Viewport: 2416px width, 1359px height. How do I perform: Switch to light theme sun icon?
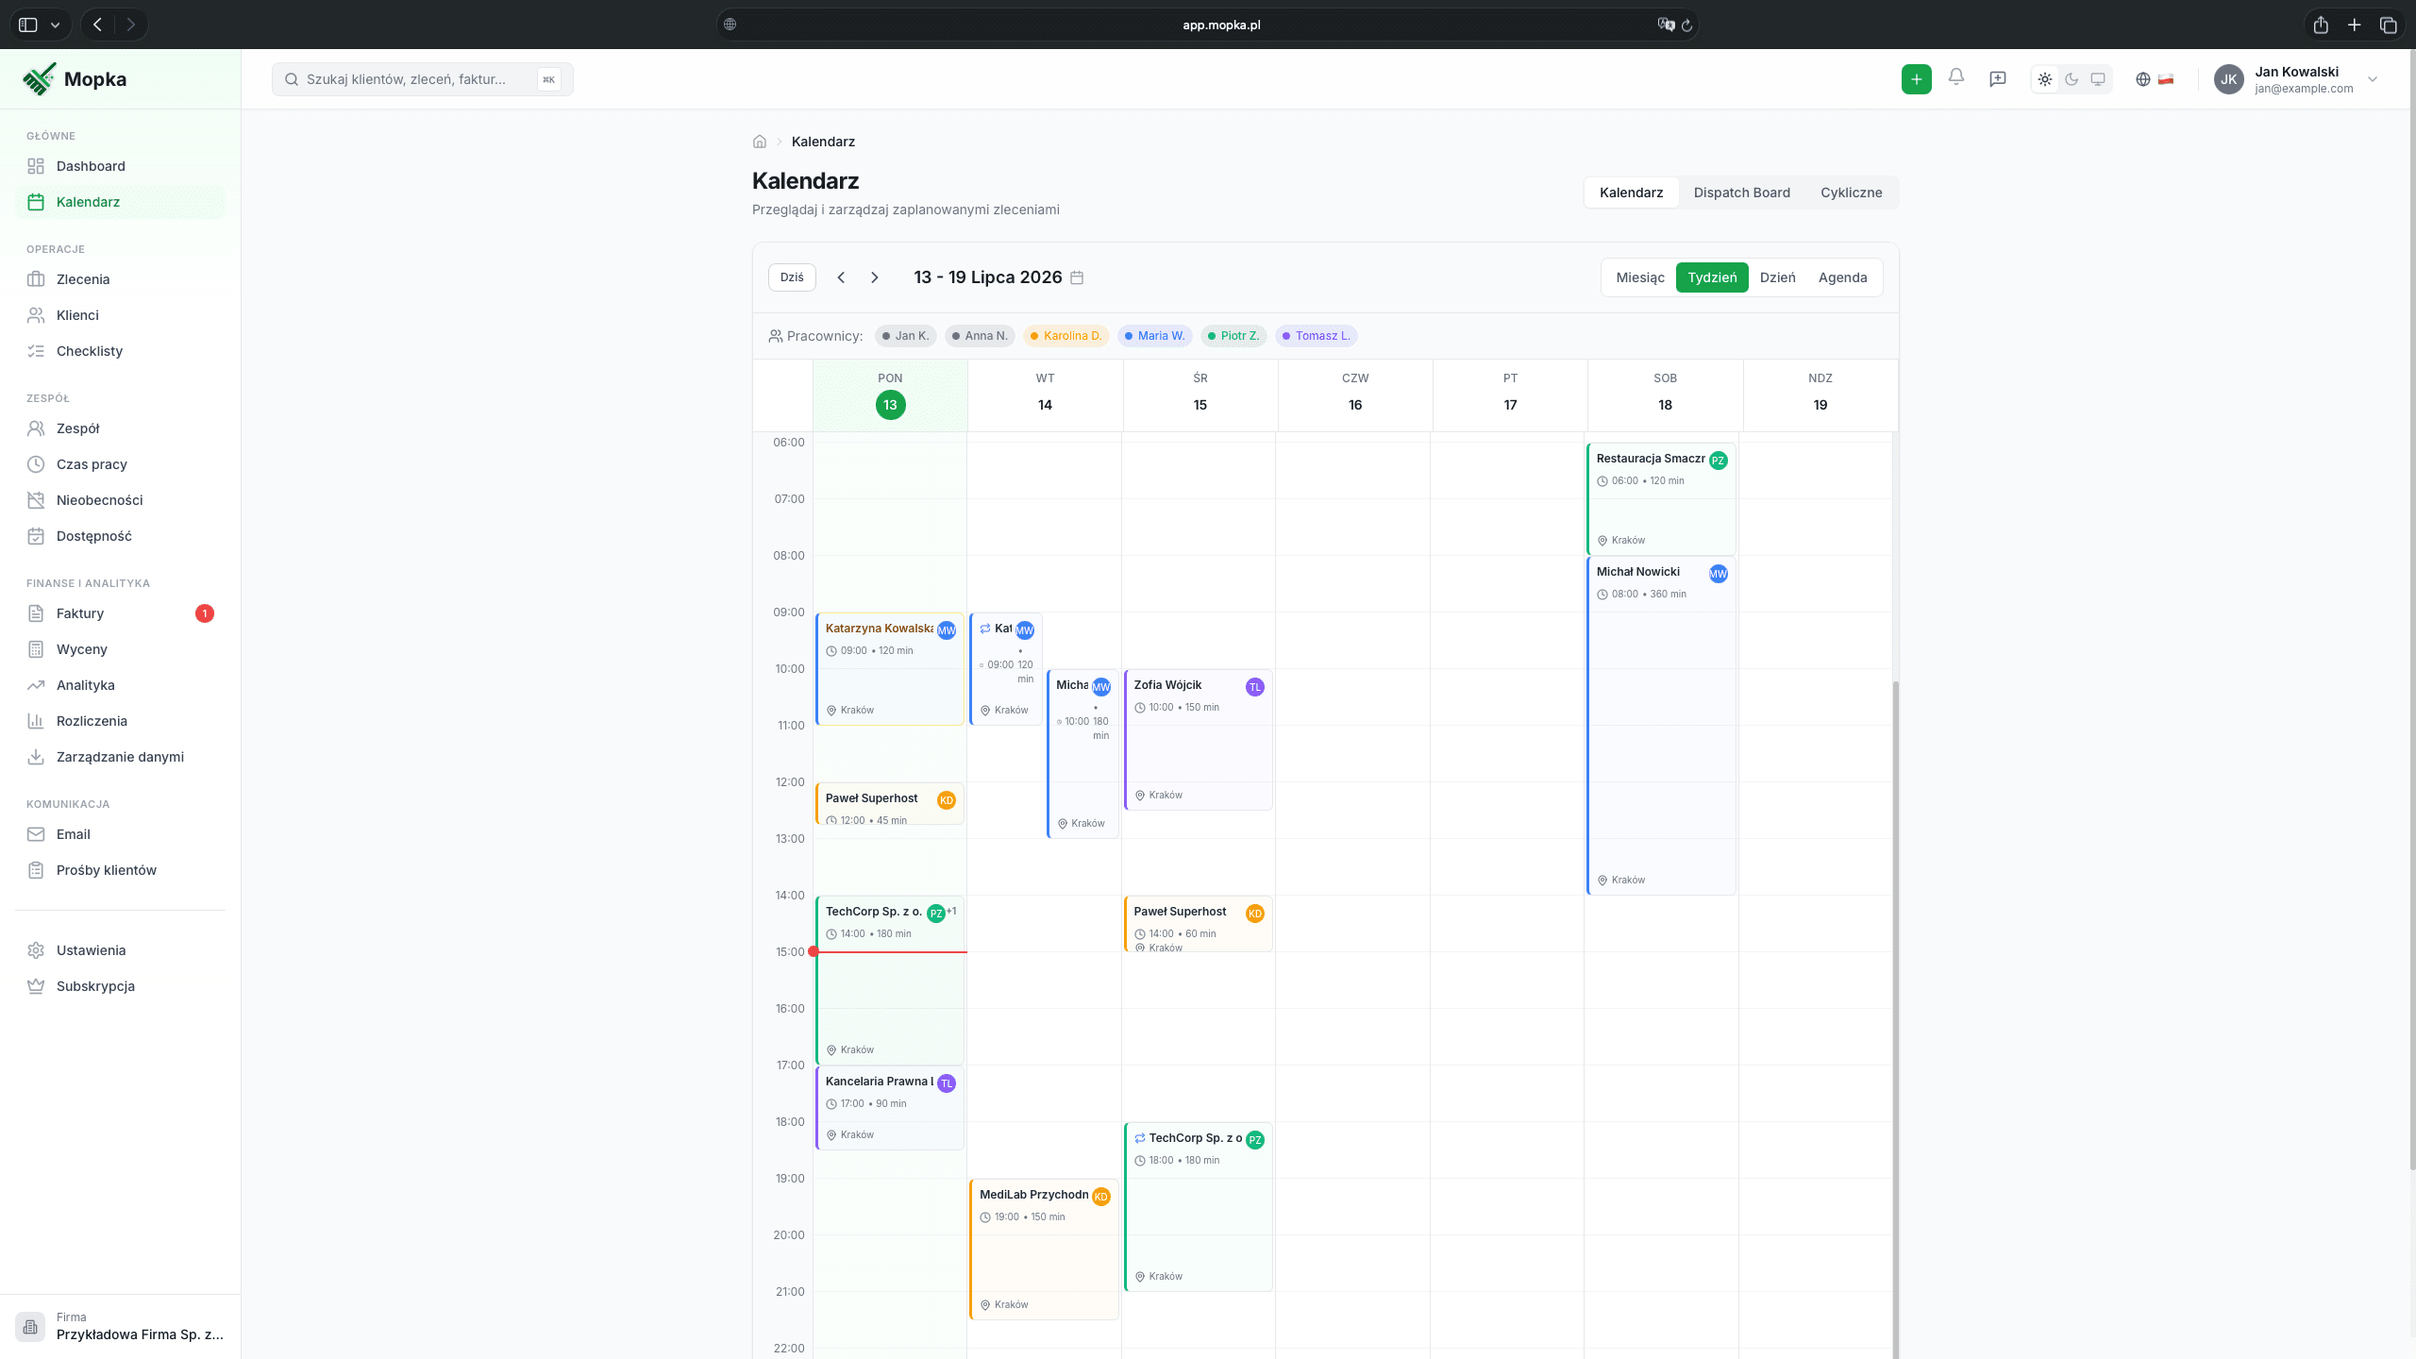[2045, 79]
